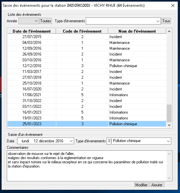Click the Modifier button

tap(141, 185)
